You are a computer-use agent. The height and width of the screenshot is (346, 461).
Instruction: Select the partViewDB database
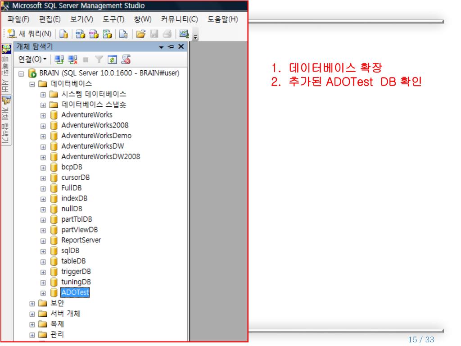coord(79,230)
